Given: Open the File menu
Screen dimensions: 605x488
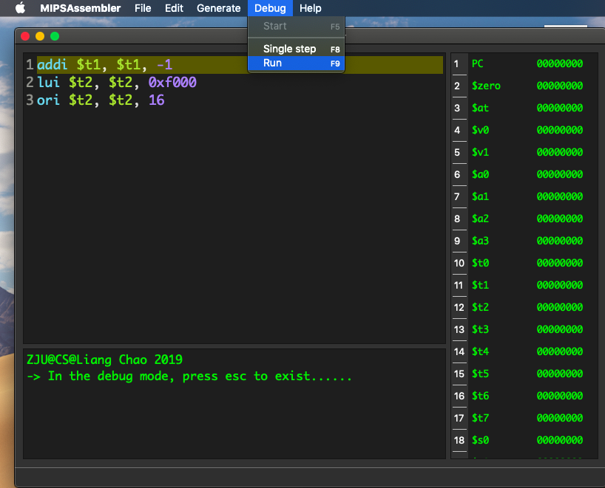Looking at the screenshot, I should pos(143,8).
